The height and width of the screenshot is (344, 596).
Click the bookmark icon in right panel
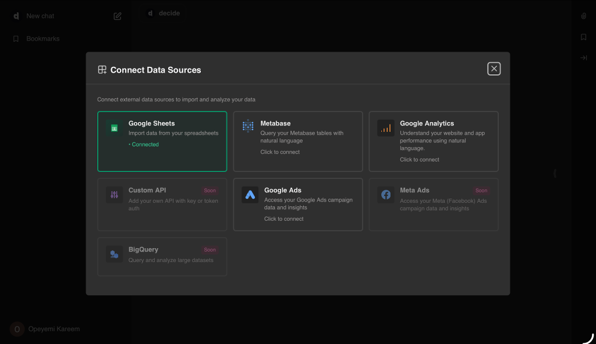pyautogui.click(x=583, y=37)
